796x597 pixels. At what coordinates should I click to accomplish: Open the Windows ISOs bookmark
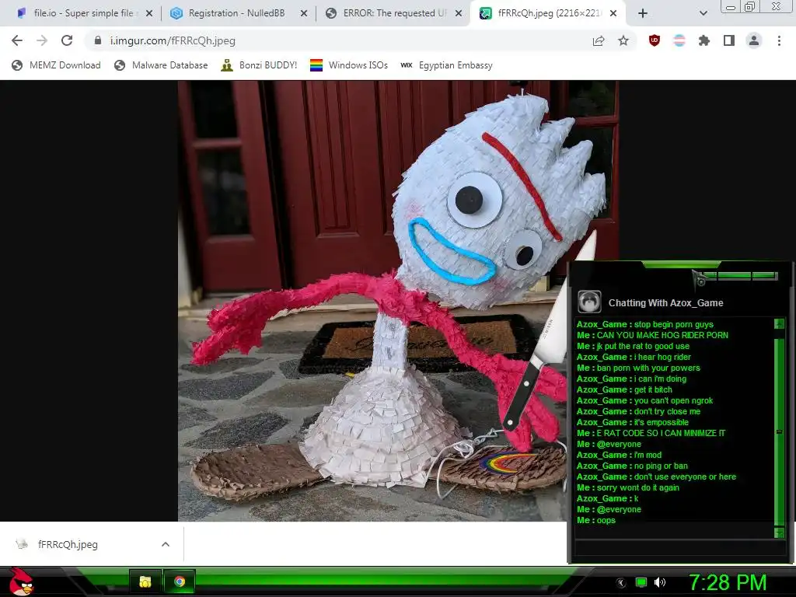coord(349,65)
